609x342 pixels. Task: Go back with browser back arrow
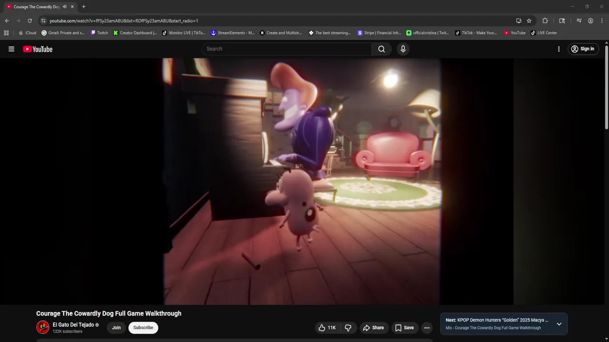pos(7,21)
